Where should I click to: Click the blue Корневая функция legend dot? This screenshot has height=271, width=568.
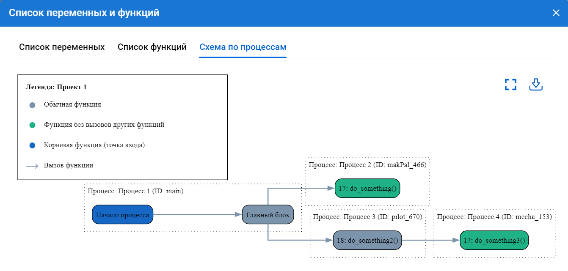(x=32, y=145)
